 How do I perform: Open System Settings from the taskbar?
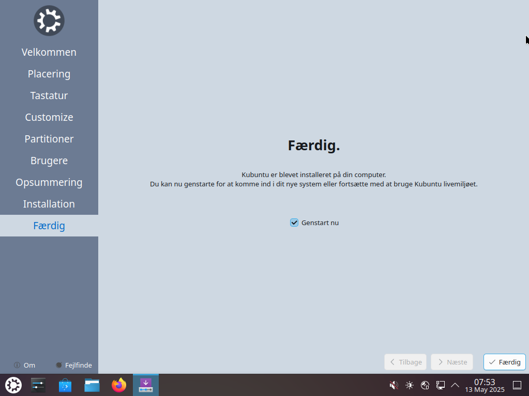pyautogui.click(x=38, y=385)
